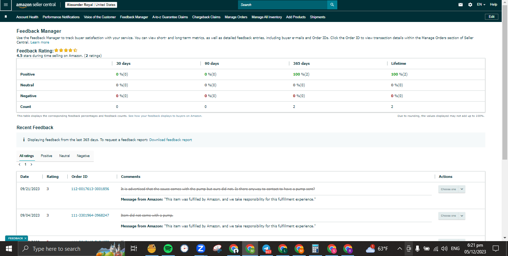Click the top Search input field
Image resolution: width=508 pixels, height=256 pixels.
pos(283,5)
